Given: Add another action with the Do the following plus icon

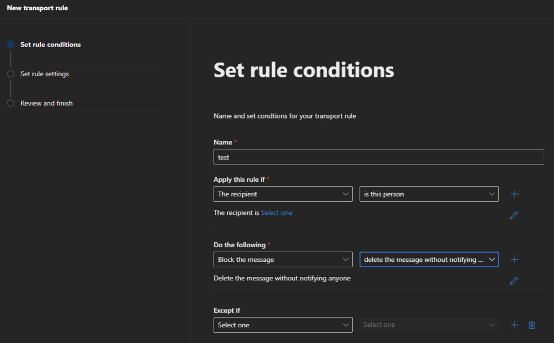Looking at the screenshot, I should [515, 260].
